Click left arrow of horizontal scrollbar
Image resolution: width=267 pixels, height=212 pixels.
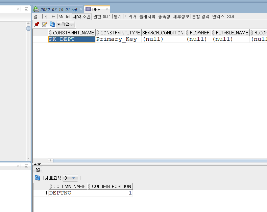tap(50, 160)
